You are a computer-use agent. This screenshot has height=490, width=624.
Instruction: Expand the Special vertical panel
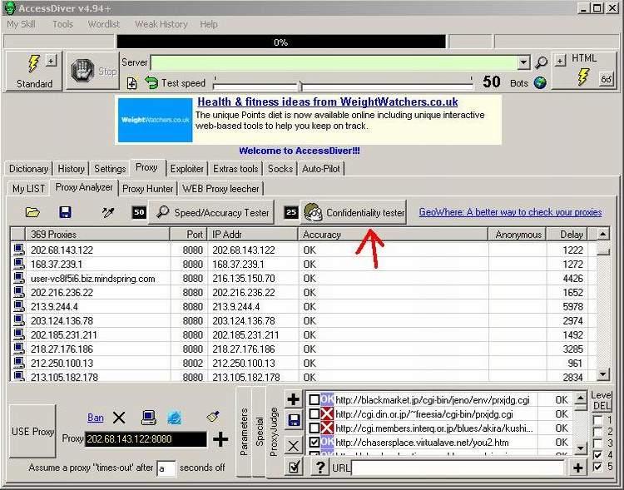pos(259,432)
